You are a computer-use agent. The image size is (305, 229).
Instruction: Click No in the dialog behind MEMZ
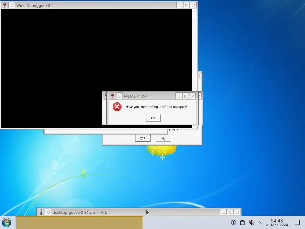point(164,138)
